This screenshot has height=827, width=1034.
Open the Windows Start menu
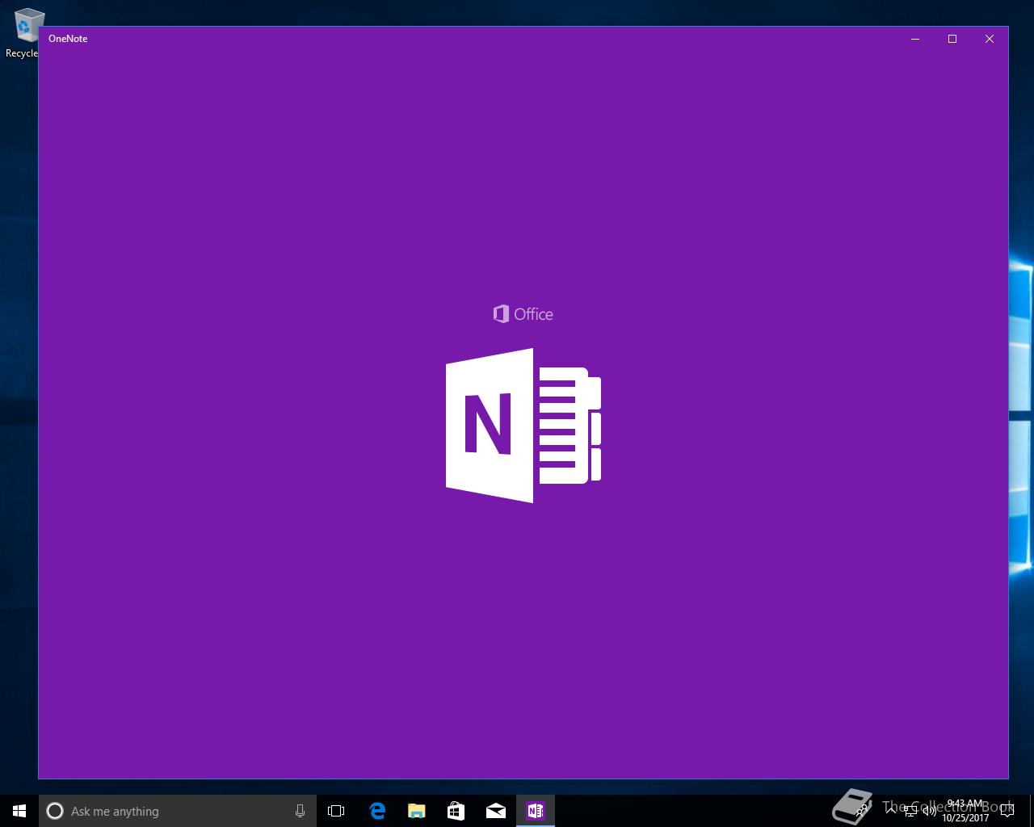pyautogui.click(x=19, y=811)
